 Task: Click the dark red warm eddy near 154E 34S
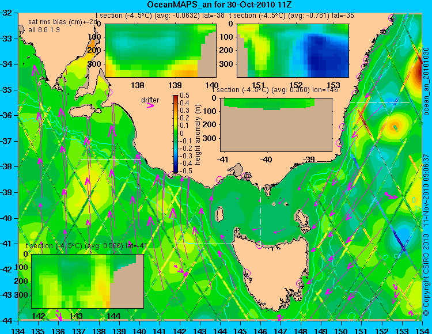tap(416, 72)
